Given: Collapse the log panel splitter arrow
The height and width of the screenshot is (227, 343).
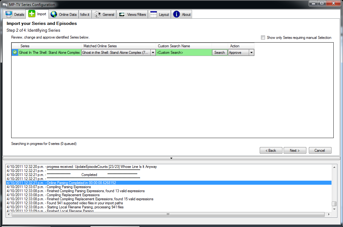Looking at the screenshot, I should click(171, 158).
